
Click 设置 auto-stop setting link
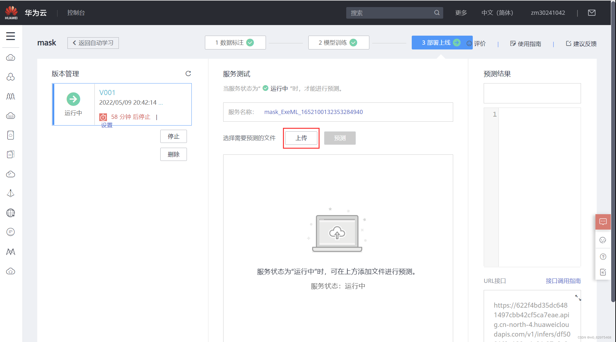coord(107,125)
